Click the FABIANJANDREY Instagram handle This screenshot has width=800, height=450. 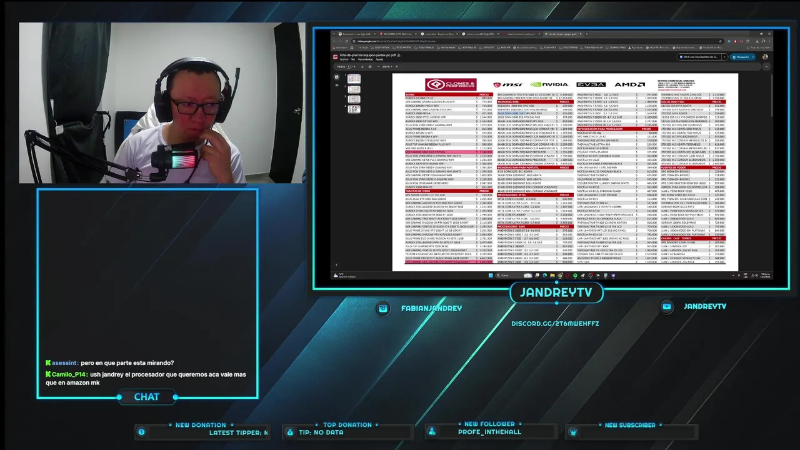click(432, 308)
